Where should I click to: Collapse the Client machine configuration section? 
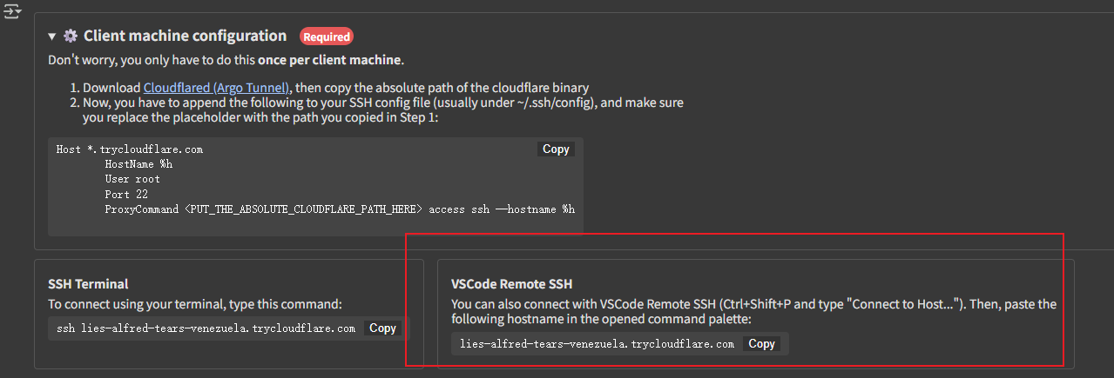click(52, 36)
